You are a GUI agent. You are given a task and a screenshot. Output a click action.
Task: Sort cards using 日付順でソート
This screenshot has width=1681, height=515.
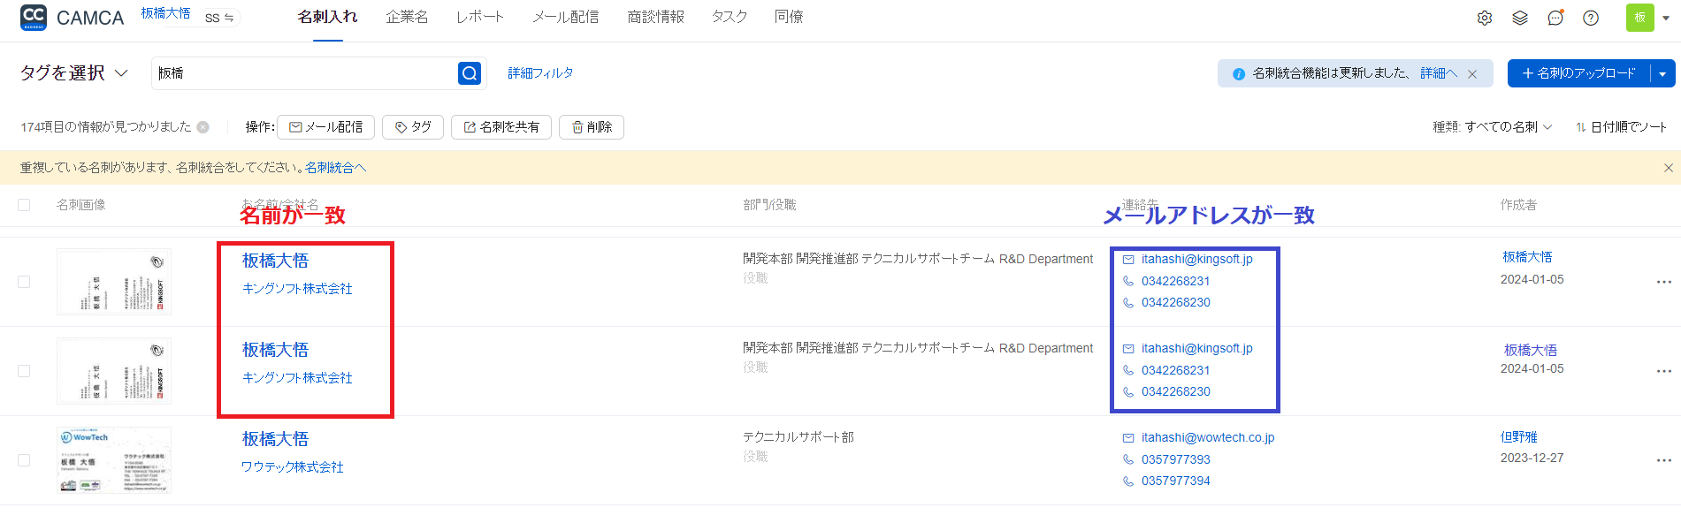point(1621,127)
